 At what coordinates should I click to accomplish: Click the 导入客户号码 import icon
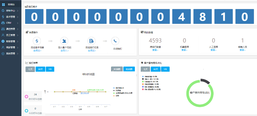click(64, 41)
